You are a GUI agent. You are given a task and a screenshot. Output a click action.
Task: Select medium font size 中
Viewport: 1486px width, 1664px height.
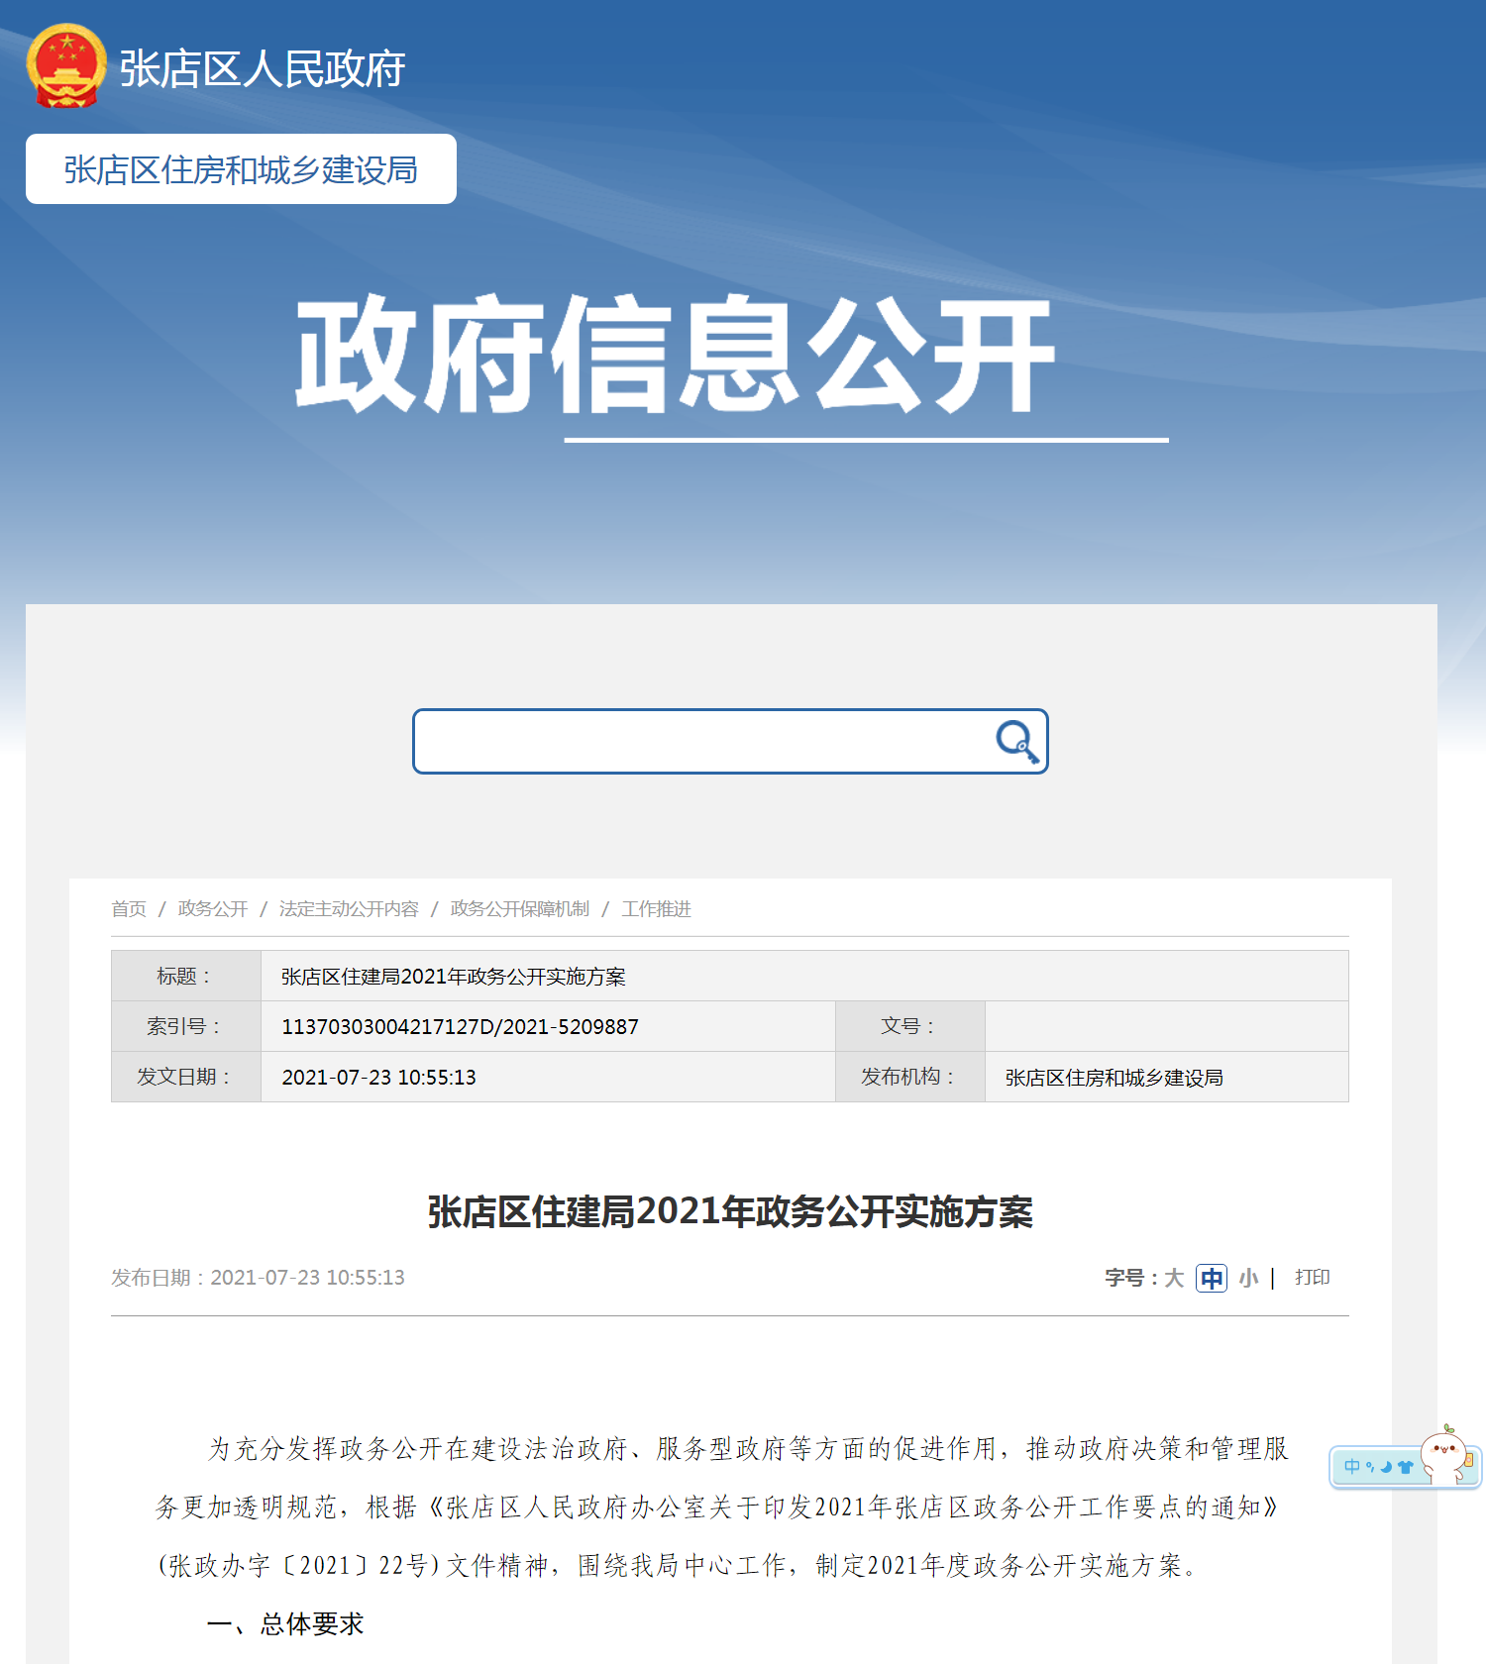pyautogui.click(x=1211, y=1278)
